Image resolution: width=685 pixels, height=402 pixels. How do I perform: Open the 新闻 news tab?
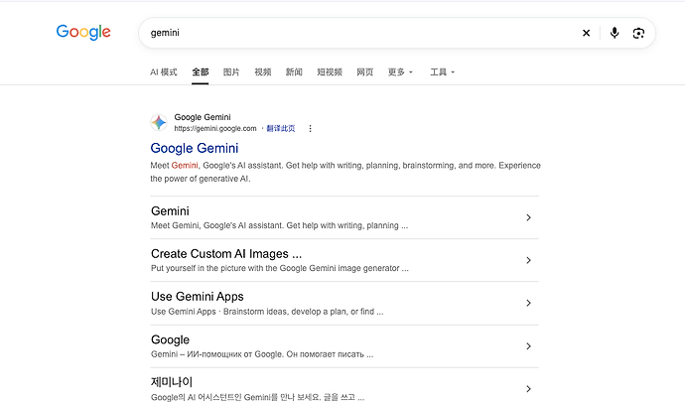294,72
